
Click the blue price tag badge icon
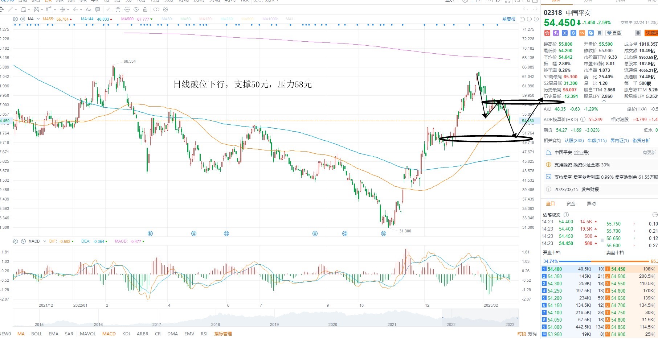tap(590, 33)
